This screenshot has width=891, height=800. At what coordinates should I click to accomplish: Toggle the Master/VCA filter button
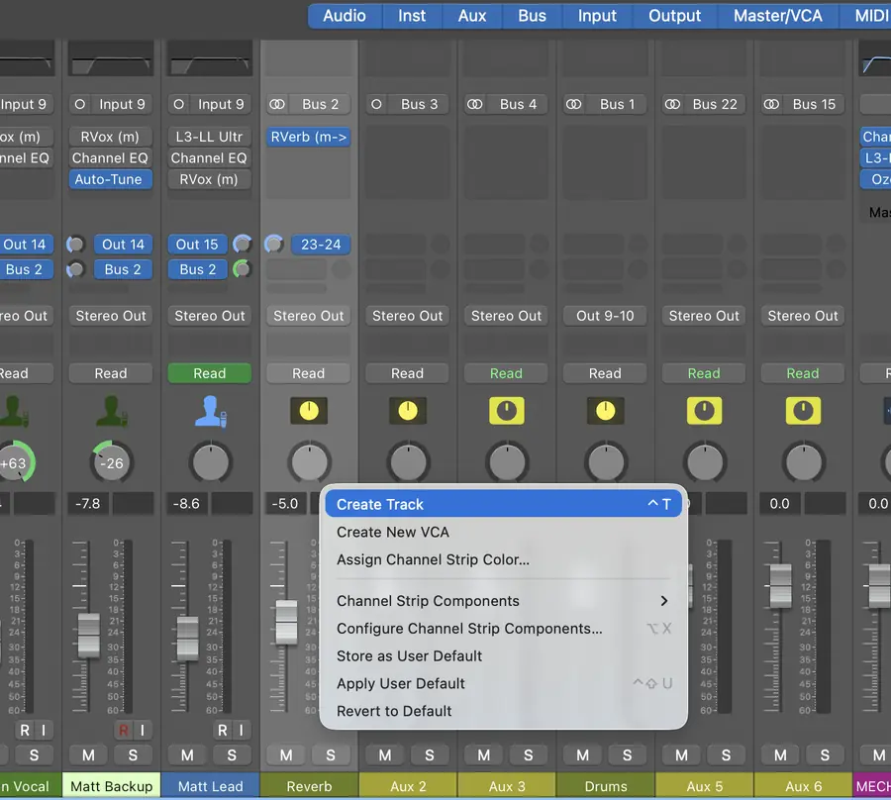[778, 16]
